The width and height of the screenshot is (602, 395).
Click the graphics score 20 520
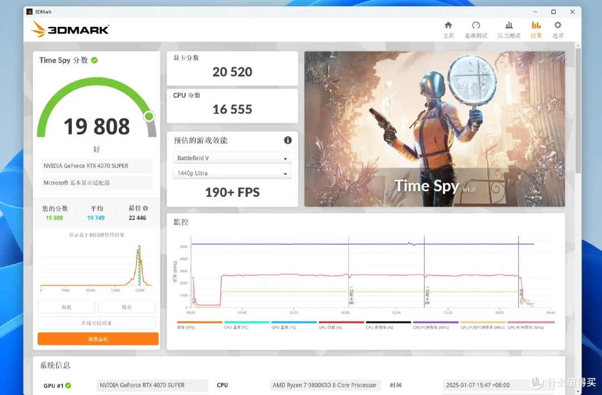[x=232, y=72]
